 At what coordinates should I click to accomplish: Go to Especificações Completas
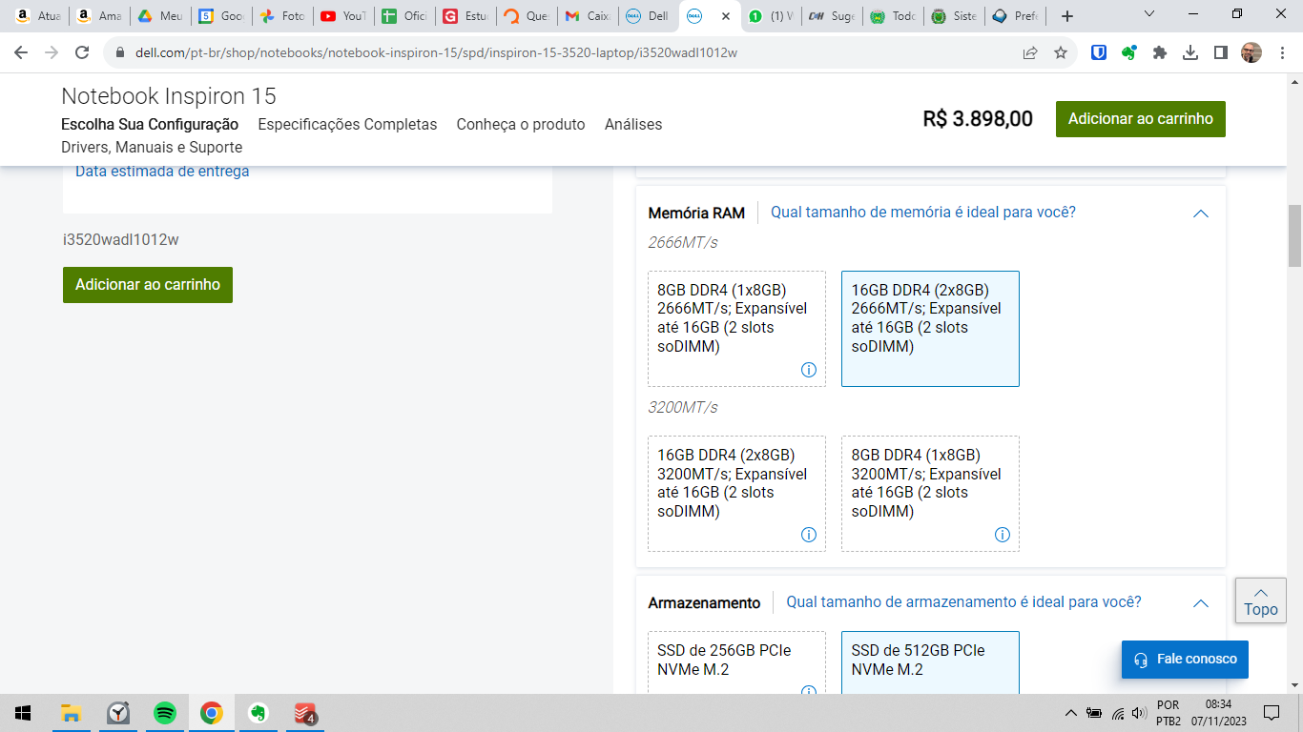pyautogui.click(x=347, y=124)
